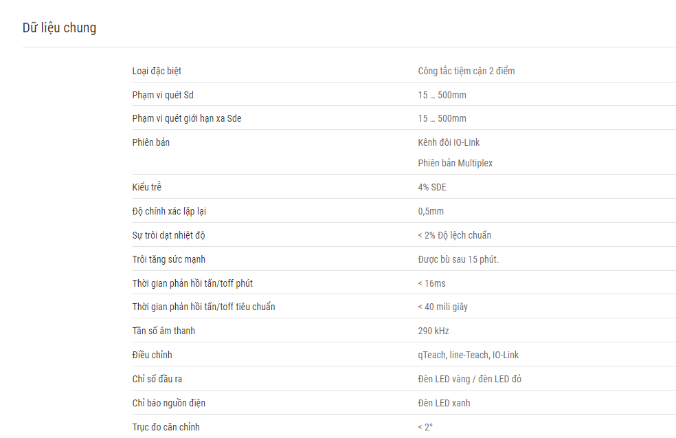Click the '4% SDE' value

[x=432, y=187]
